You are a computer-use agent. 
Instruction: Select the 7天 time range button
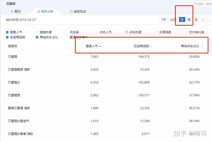(x=163, y=20)
